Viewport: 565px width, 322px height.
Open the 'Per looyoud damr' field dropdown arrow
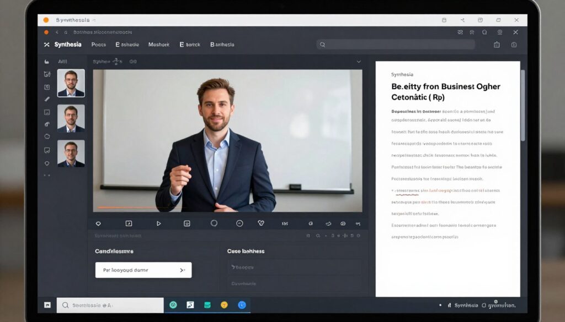click(x=182, y=270)
